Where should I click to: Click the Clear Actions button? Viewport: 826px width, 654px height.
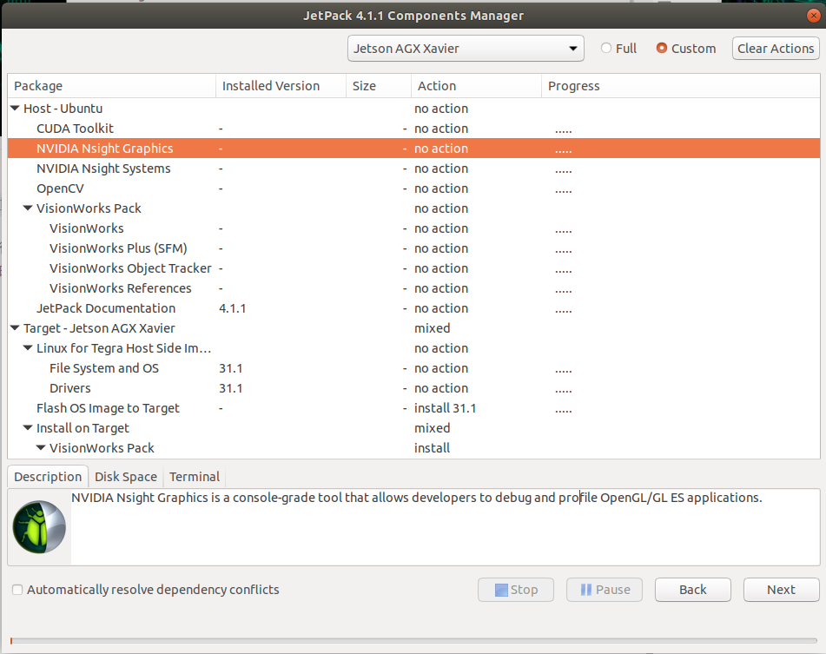[x=776, y=49]
